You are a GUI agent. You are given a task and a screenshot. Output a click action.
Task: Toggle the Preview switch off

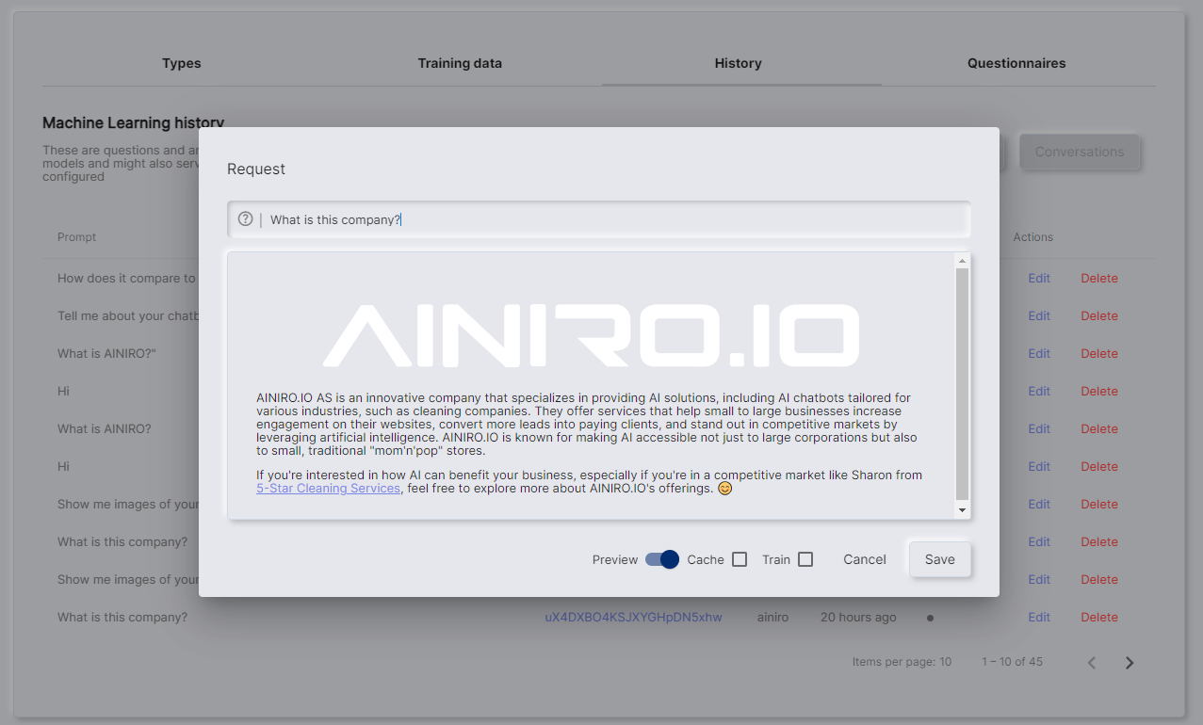(662, 559)
